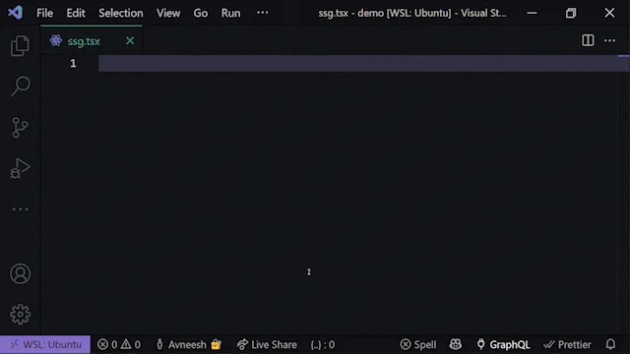Viewport: 630px width, 354px height.
Task: Click the Prettier formatter status
Action: pyautogui.click(x=567, y=344)
